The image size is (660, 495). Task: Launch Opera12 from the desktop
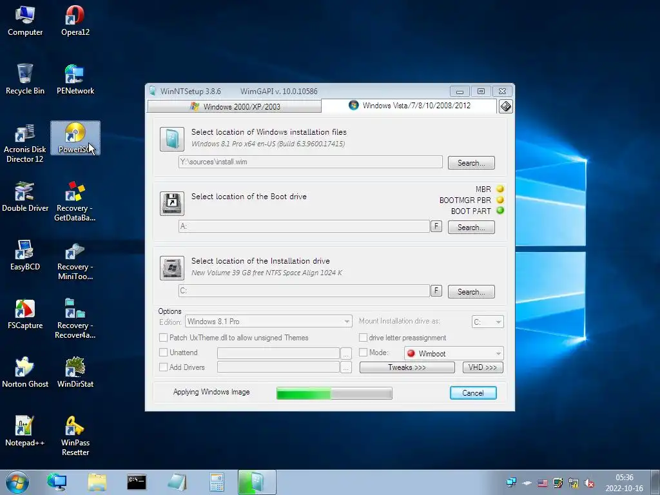coord(75,21)
